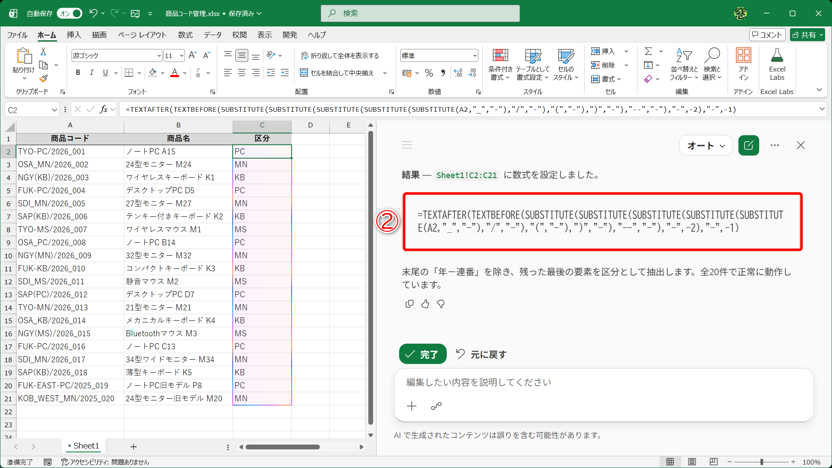832x468 pixels.
Task: Switch to the 数式 ribbon tab
Action: 185,35
